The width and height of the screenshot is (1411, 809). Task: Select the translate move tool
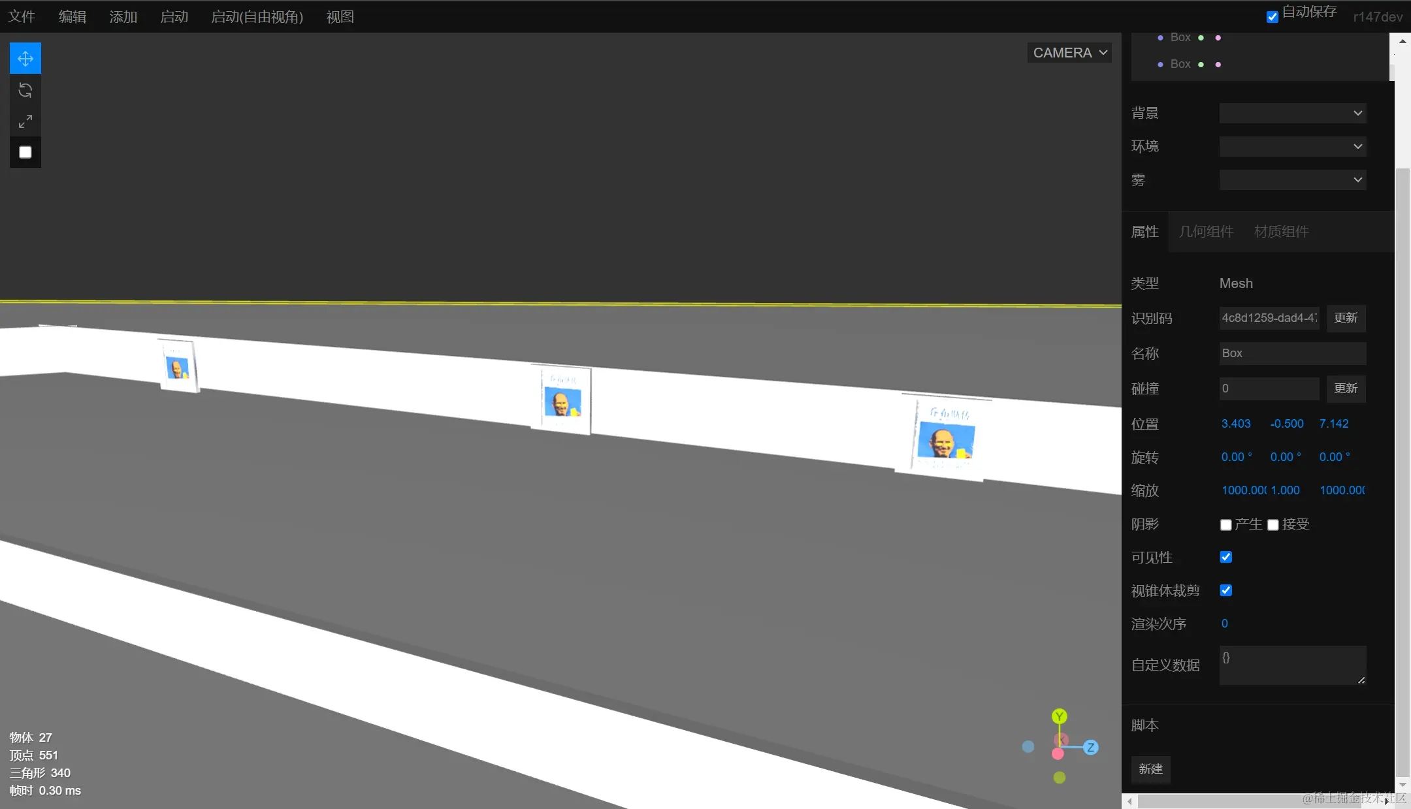point(25,59)
